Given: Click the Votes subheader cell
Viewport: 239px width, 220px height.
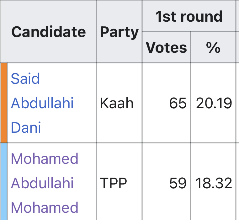Looking at the screenshot, I should point(166,47).
